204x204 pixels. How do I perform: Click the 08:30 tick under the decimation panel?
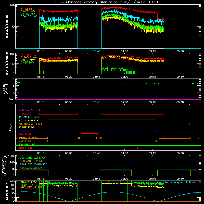pos(69,179)
